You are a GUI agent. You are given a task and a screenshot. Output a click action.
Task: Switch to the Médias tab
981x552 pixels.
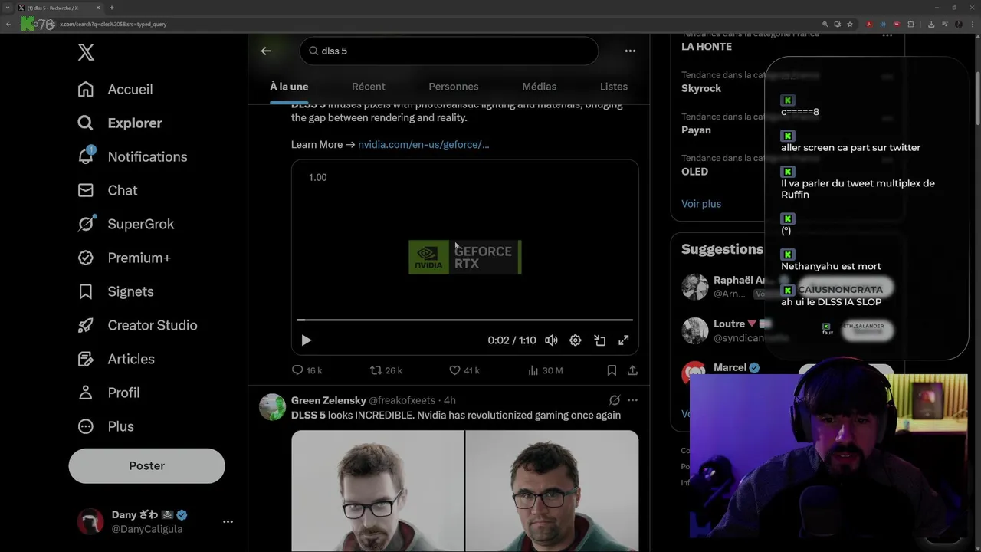(x=540, y=87)
